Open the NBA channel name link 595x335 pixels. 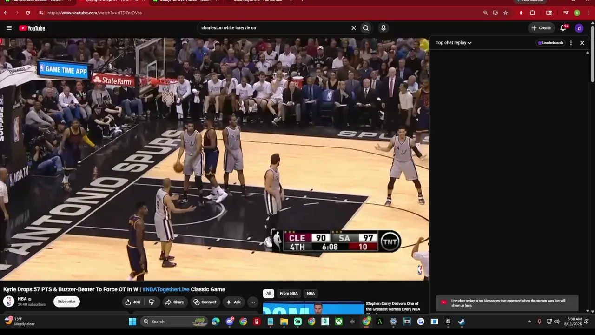pos(22,299)
